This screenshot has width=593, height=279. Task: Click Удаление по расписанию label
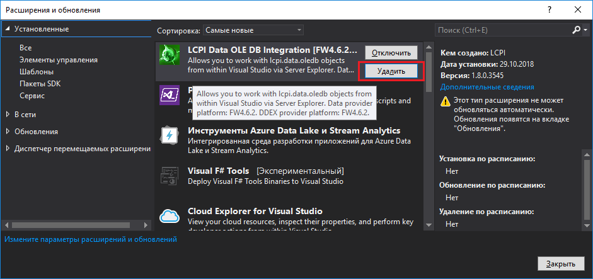coord(486,212)
